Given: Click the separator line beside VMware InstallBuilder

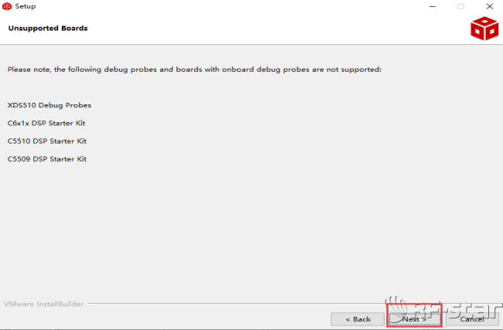Looking at the screenshot, I should [232, 304].
